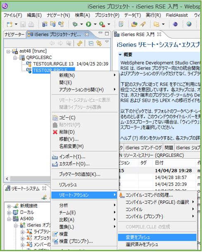Open the 分析 submenu
This screenshot has height=252, width=202.
[84, 205]
